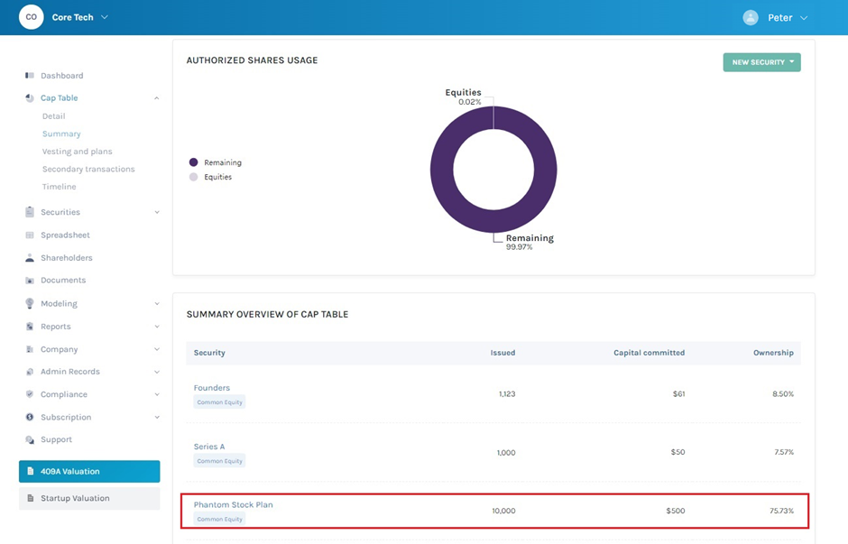Click the Spreadsheet grid icon
The height and width of the screenshot is (544, 848).
[x=30, y=235]
